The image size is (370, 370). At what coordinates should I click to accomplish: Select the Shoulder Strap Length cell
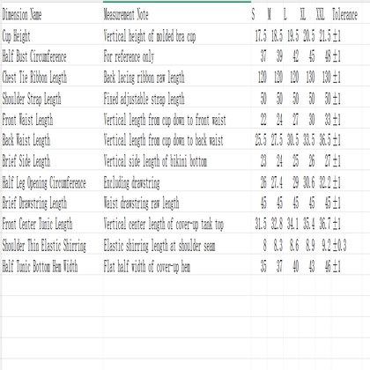pos(52,99)
